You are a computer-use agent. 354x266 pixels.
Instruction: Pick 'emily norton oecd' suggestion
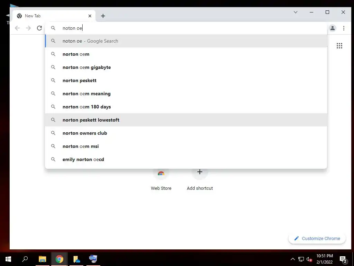[x=186, y=159]
